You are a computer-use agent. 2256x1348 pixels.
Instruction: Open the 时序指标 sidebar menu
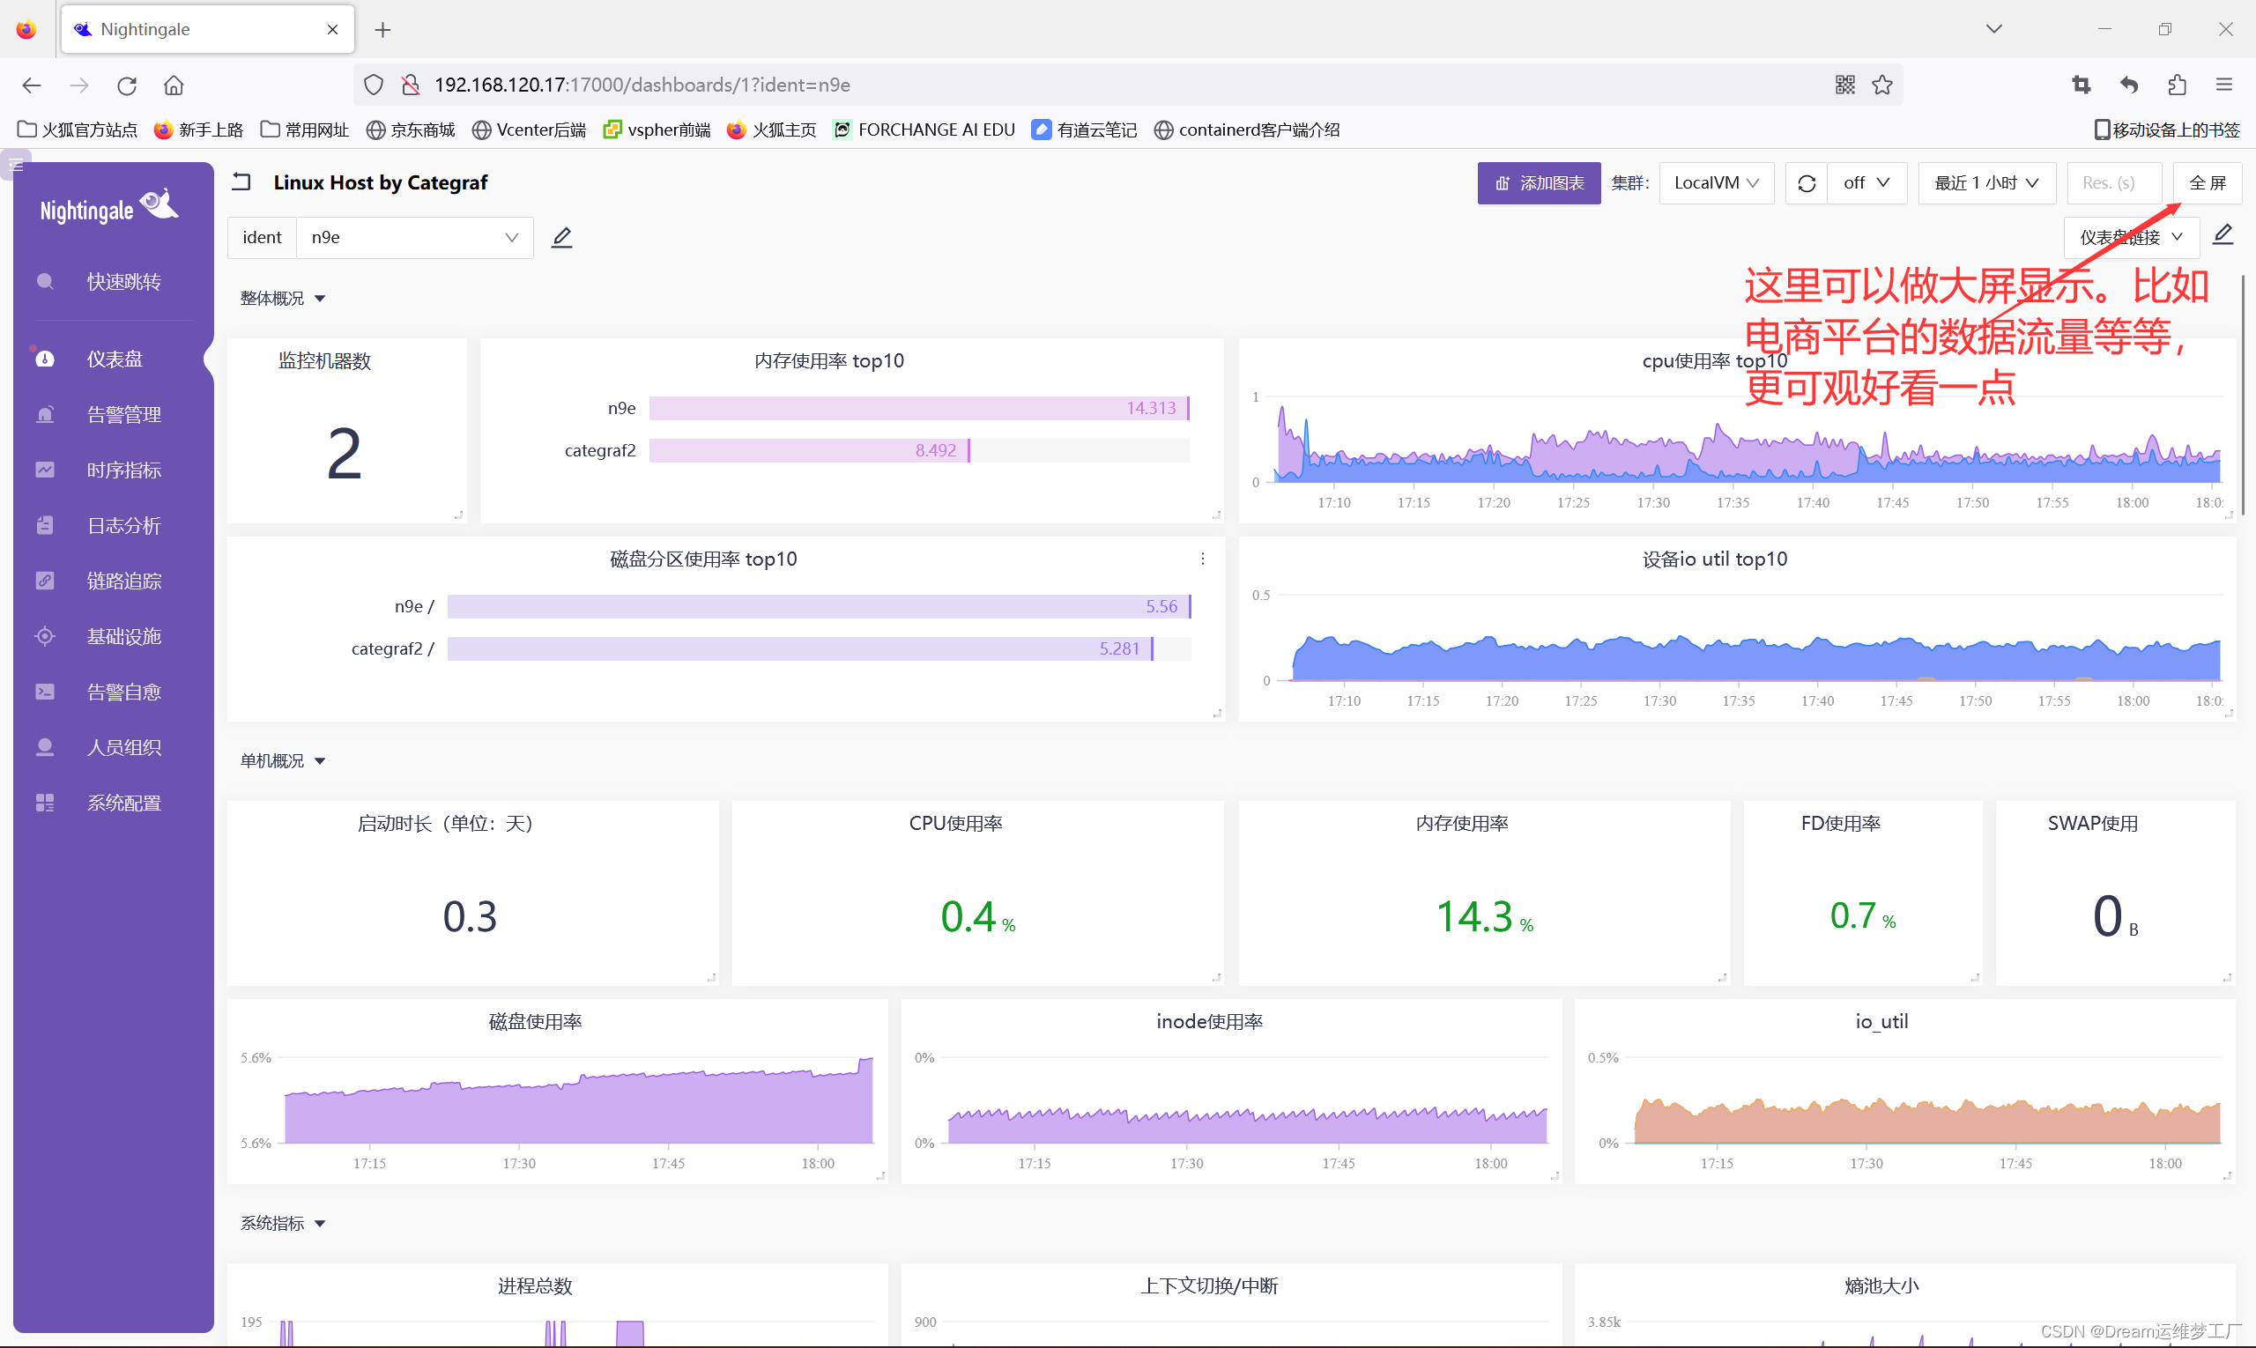pos(123,470)
